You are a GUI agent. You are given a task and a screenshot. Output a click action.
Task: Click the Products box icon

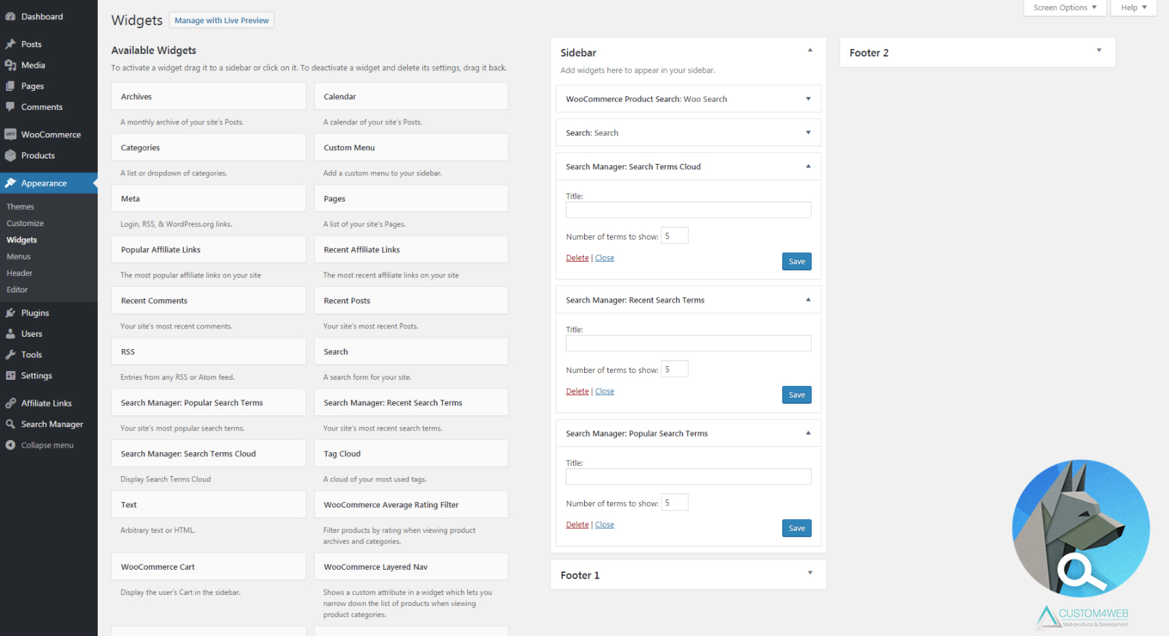click(10, 155)
